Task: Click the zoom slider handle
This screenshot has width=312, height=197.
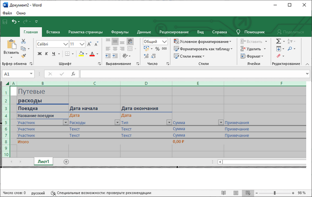Action: (275, 193)
